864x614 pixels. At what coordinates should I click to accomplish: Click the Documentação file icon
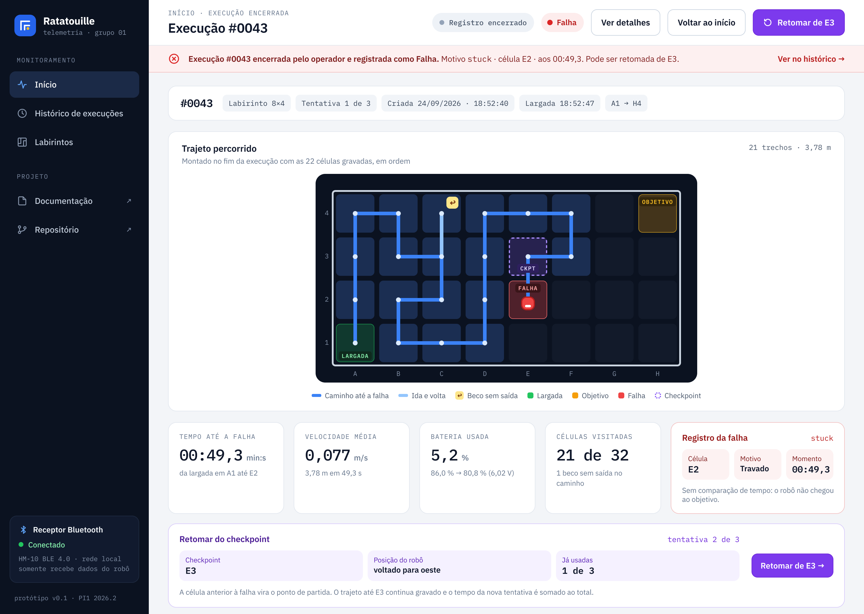pos(22,201)
